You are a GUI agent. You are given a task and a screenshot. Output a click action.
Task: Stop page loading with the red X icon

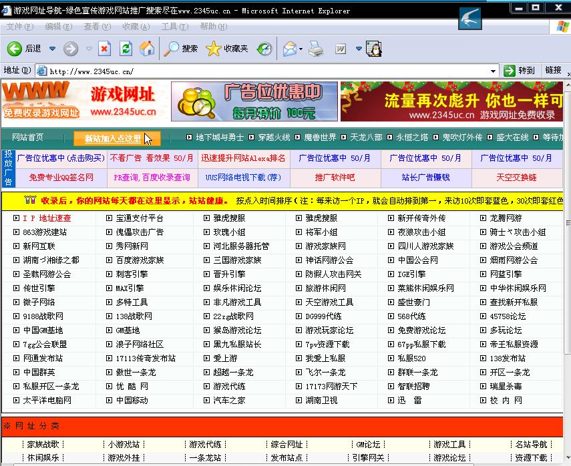(104, 48)
